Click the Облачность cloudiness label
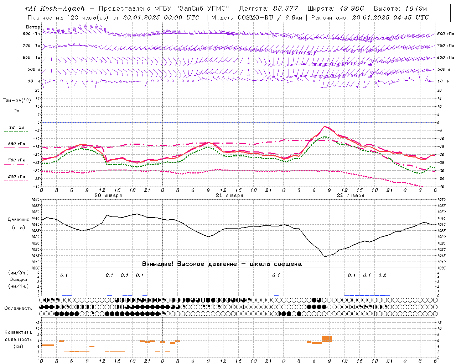 tap(18, 308)
